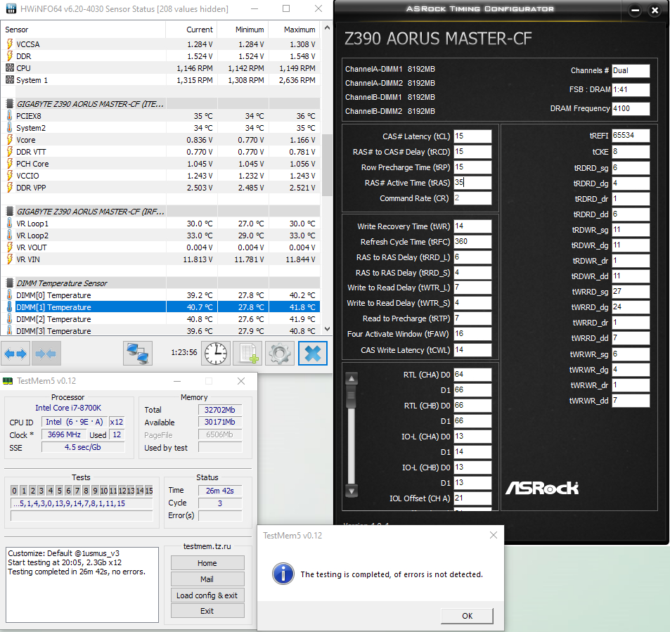
Task: Select the VR VIN sensor row
Action: click(160, 259)
